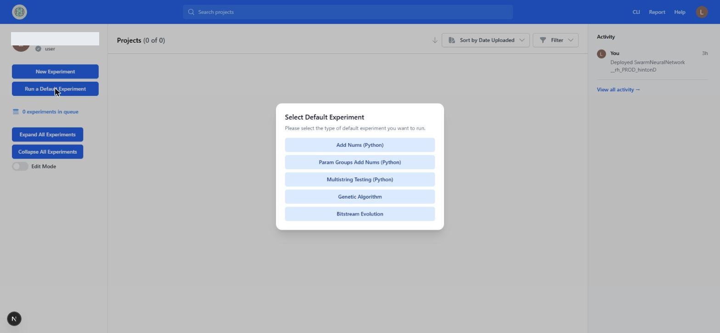Click the Projects (0 of 0) heading
Image resolution: width=720 pixels, height=333 pixels.
pos(141,40)
